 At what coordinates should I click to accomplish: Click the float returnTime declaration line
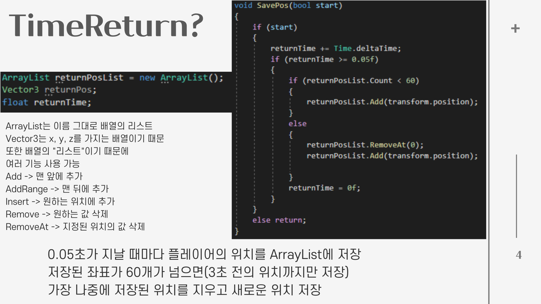tap(47, 102)
